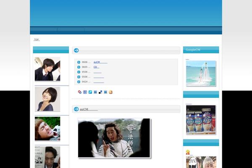Click bookmark icon between clip and delicious icons
Screen dimensions: 252x168
pos(95,92)
